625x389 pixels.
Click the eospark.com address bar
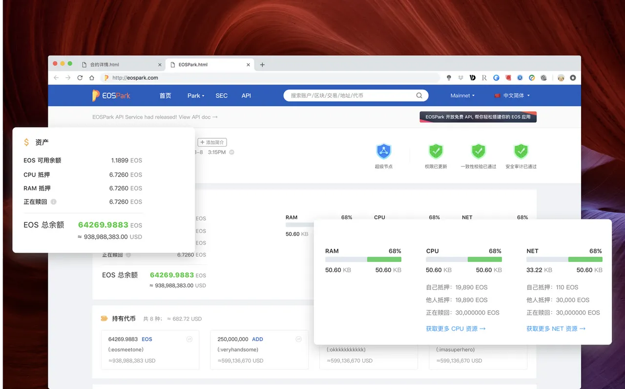point(270,78)
